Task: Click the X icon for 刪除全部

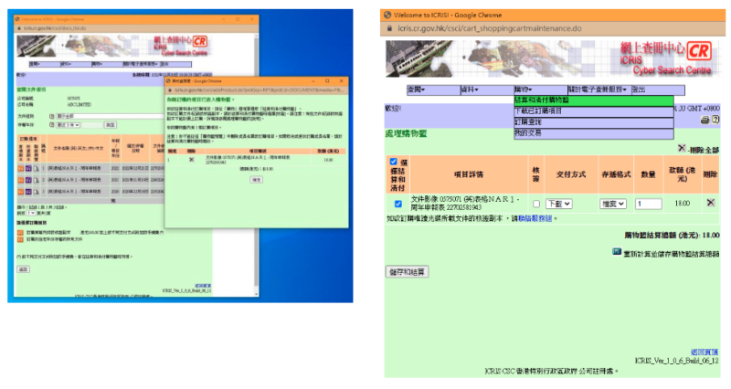Action: click(x=682, y=148)
